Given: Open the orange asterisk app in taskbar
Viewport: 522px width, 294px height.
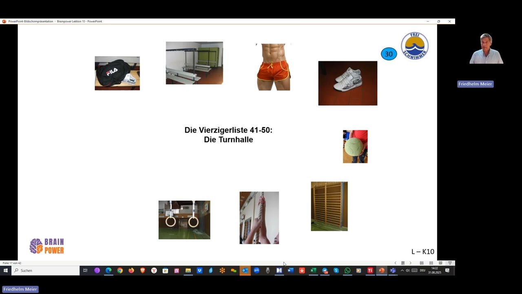Looking at the screenshot, I should (x=222, y=270).
